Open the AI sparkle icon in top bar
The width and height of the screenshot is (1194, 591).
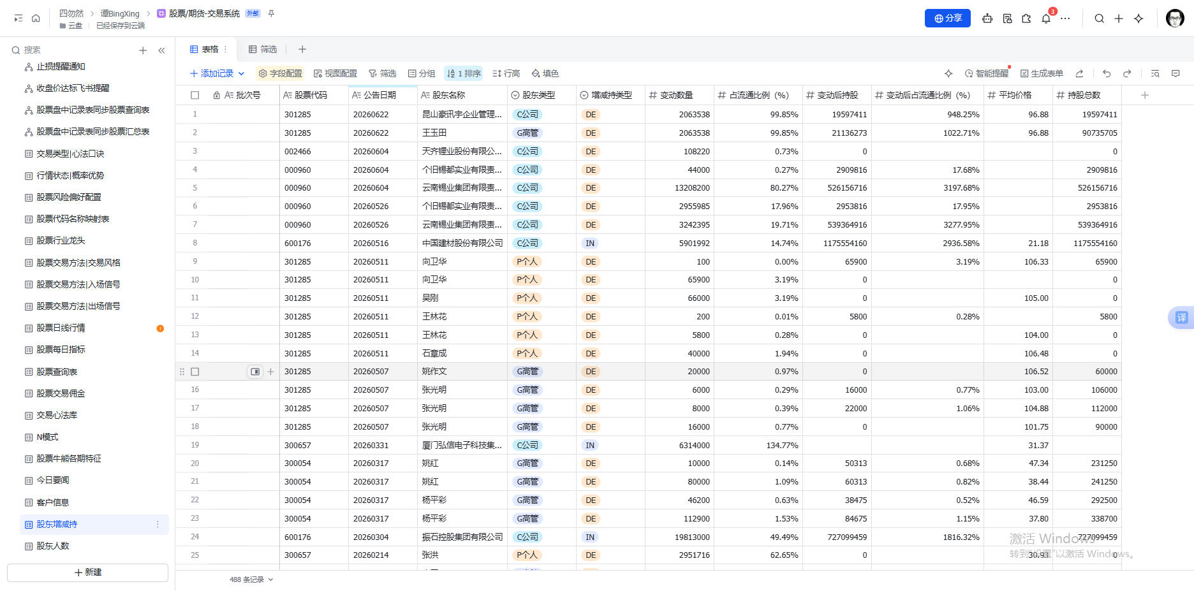coord(1139,18)
